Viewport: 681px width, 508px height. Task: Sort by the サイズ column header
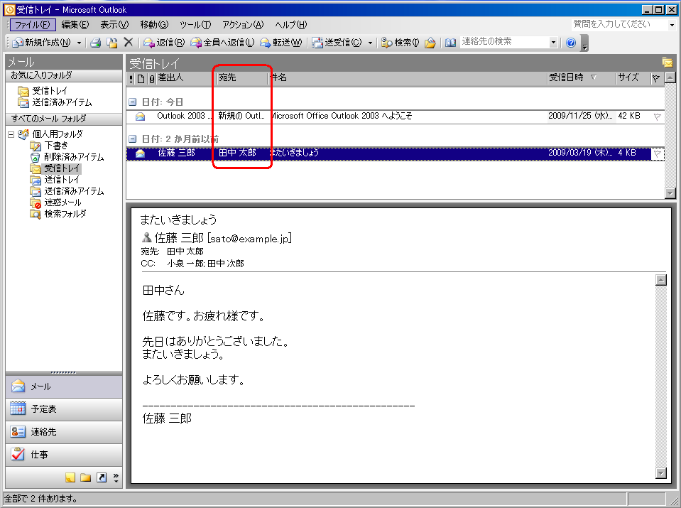632,78
